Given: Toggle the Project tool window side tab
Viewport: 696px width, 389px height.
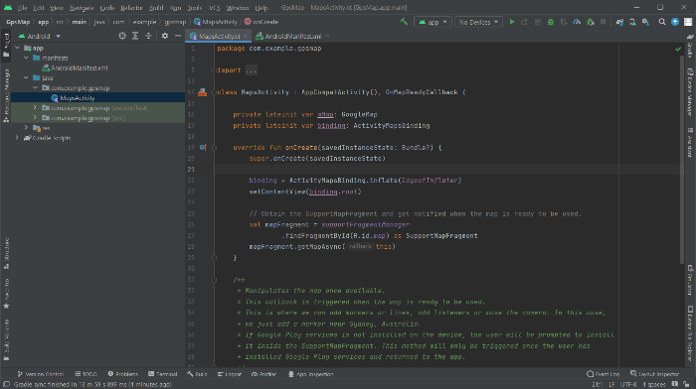Looking at the screenshot, I should (x=6, y=45).
